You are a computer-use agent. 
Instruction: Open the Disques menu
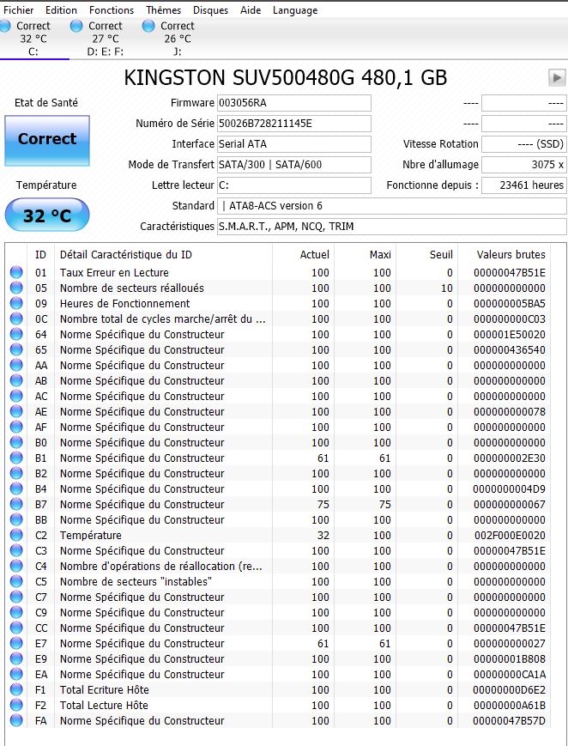pyautogui.click(x=210, y=10)
